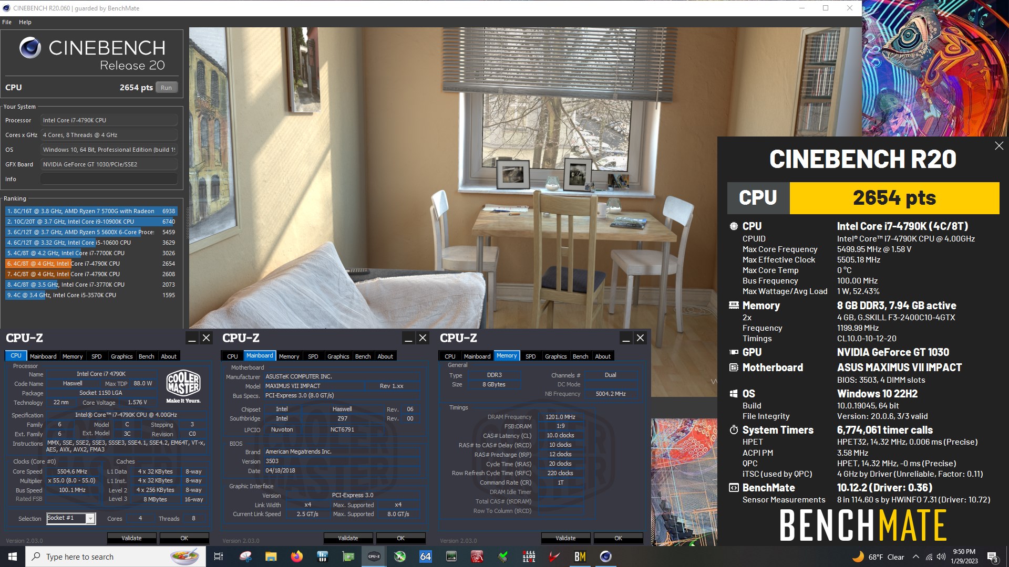Click OK in second CPU-Z window

(401, 538)
